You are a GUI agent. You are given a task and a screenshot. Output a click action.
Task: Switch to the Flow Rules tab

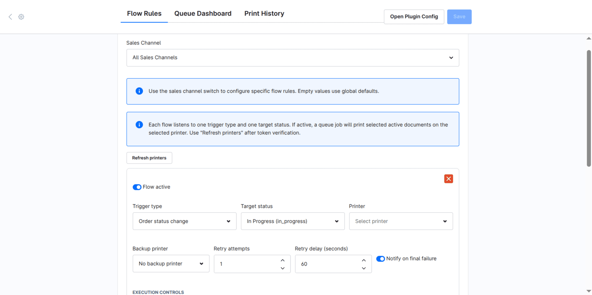(144, 14)
